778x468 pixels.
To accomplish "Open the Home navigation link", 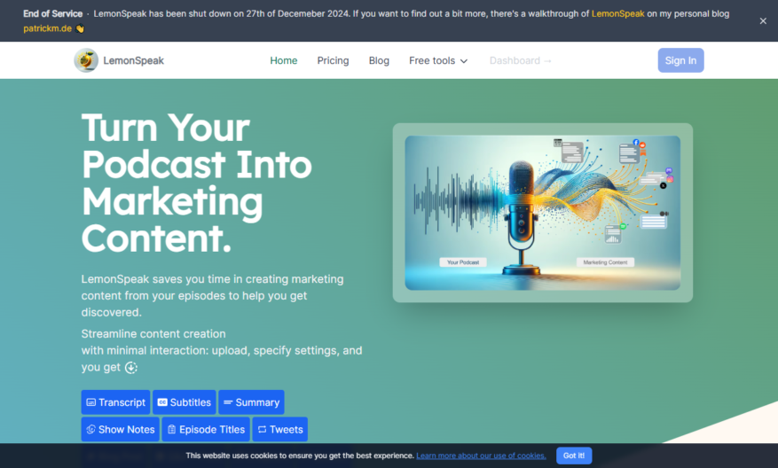I will click(283, 60).
